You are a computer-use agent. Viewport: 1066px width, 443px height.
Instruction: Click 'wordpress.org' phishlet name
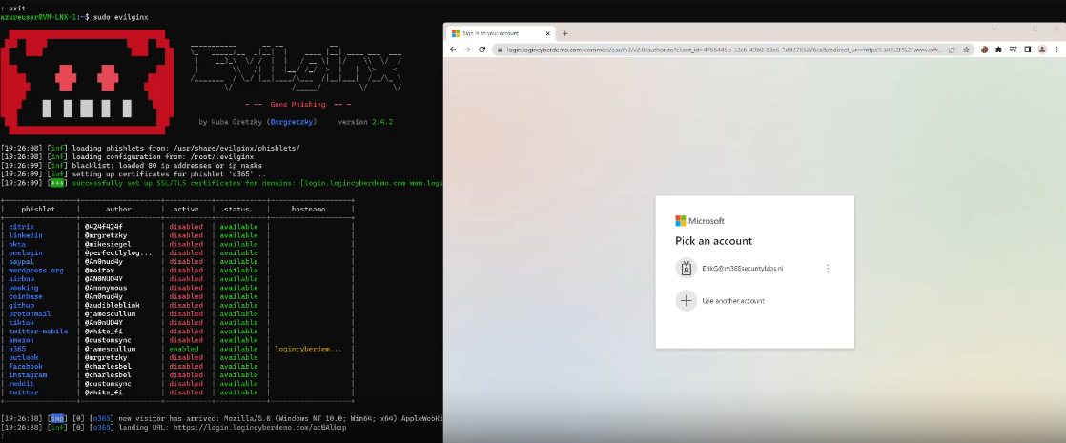pos(36,271)
